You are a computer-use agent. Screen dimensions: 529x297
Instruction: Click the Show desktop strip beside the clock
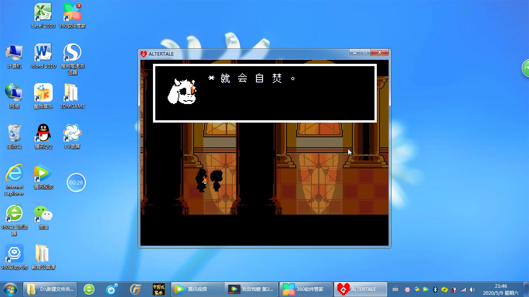(x=526, y=289)
